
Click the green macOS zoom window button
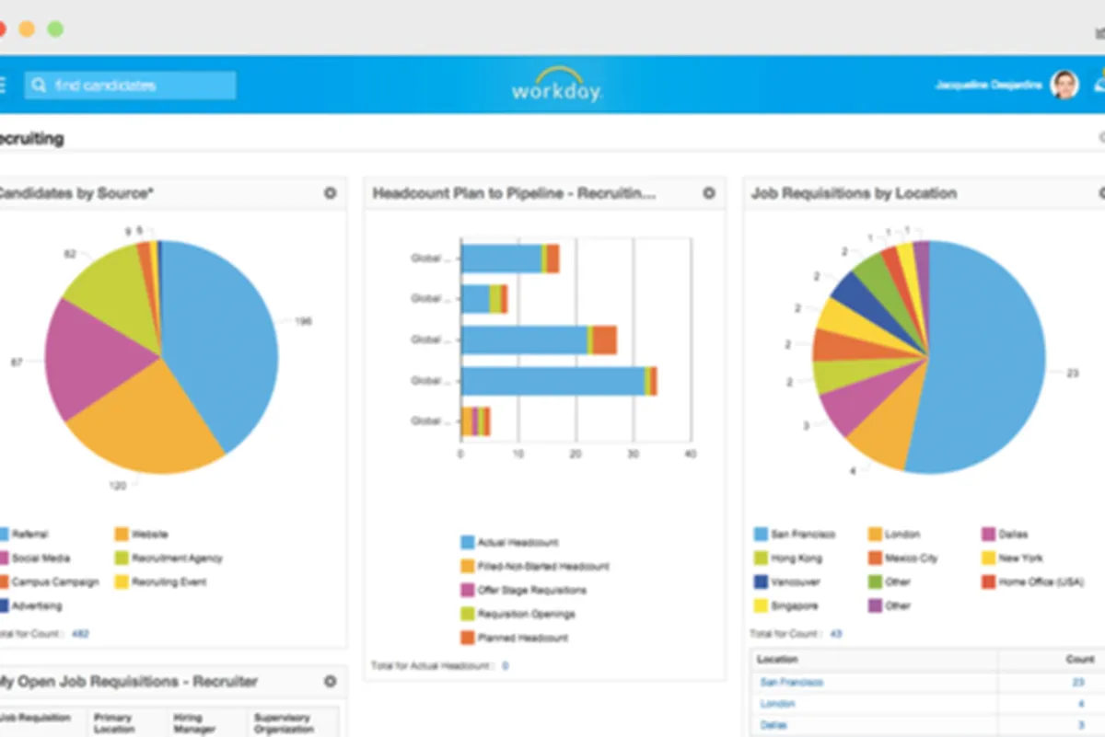click(55, 29)
